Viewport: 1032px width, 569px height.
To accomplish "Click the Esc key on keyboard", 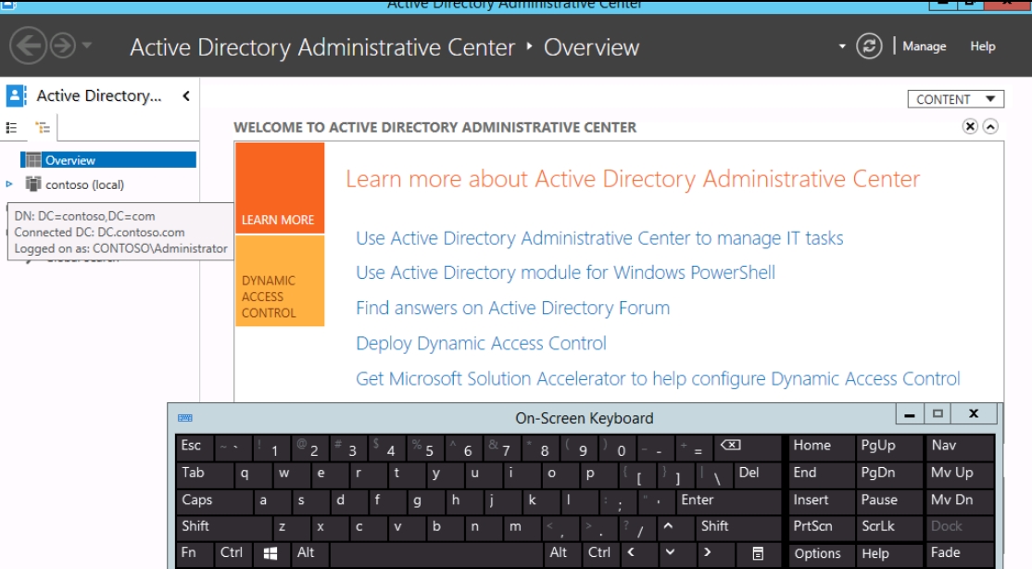I will [195, 447].
